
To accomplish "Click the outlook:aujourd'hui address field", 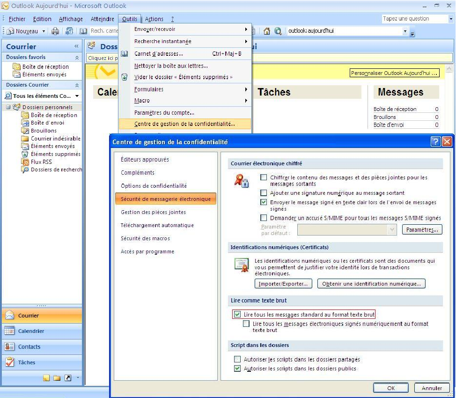I will pos(345,31).
